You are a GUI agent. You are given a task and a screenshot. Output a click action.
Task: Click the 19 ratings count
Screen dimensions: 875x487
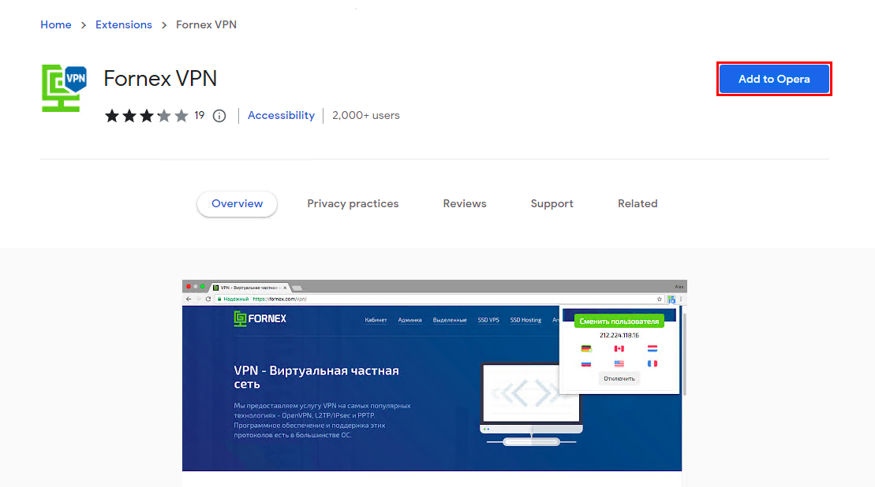pos(199,115)
